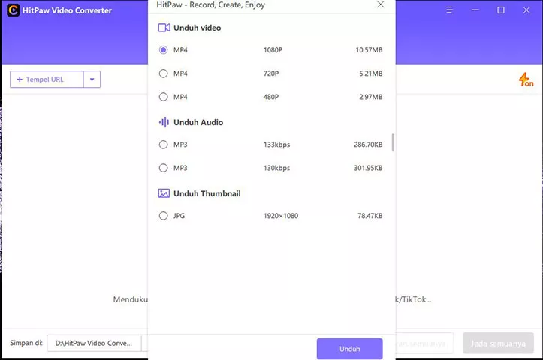Select MP4 1080P video radio option
This screenshot has width=543, height=360.
pyautogui.click(x=163, y=50)
